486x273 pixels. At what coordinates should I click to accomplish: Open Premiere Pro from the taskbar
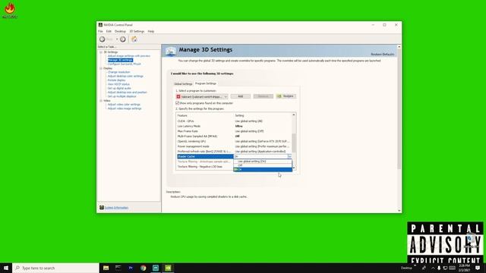[131, 268]
